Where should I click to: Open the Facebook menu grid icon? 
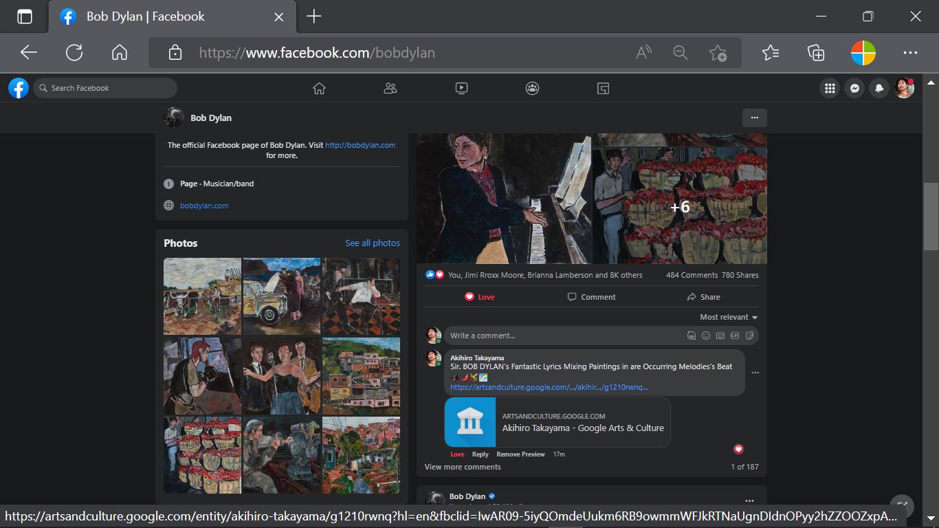[830, 88]
